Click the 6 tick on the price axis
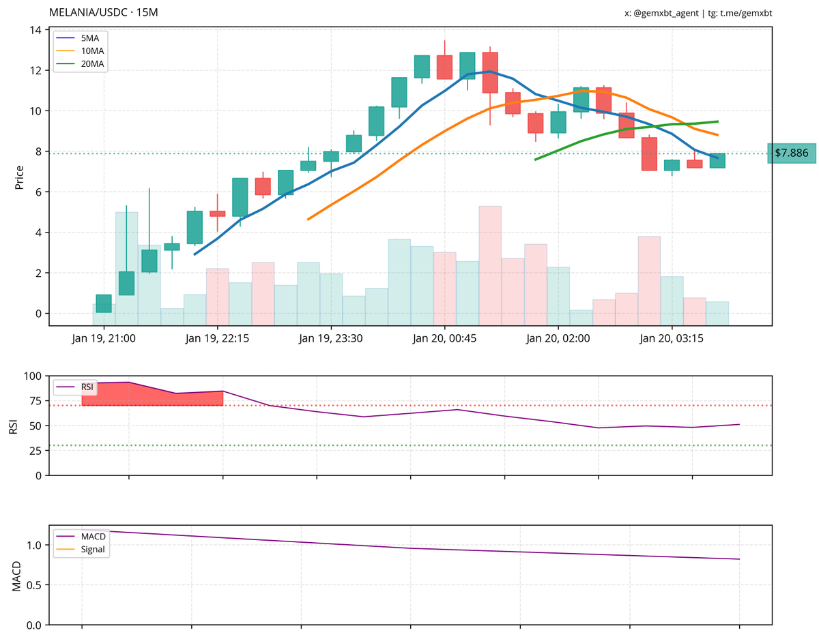Viewport: 819px width, 639px height. 38,192
